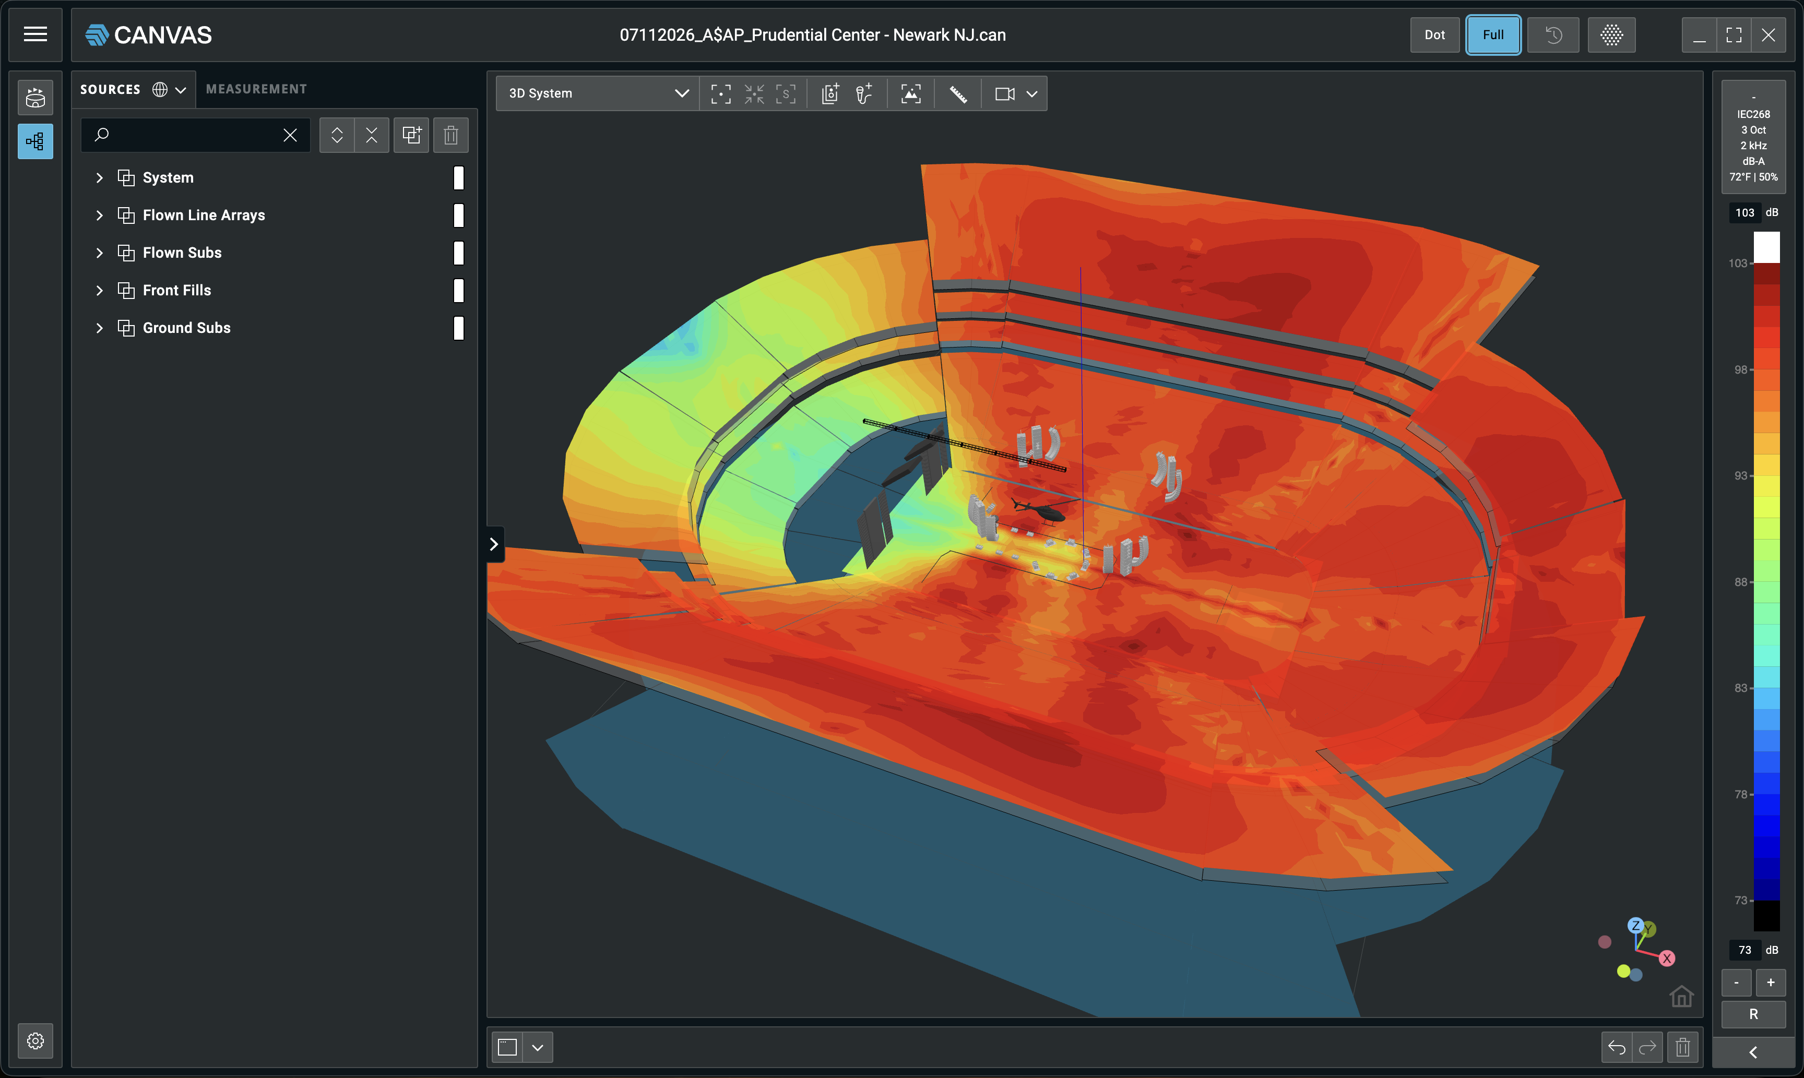Image resolution: width=1804 pixels, height=1078 pixels.
Task: Click the home view reset icon
Action: (x=1681, y=996)
